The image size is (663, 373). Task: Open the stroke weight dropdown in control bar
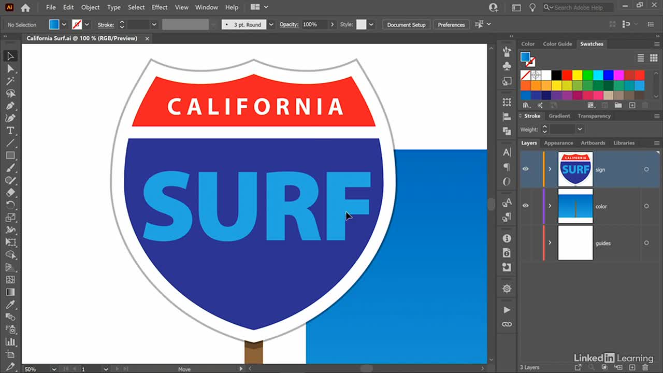click(x=154, y=24)
